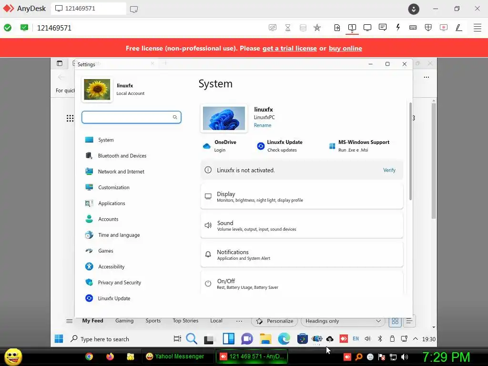Click Yahoo! Messenger taskbar button
This screenshot has height=366, width=488.
[178, 356]
